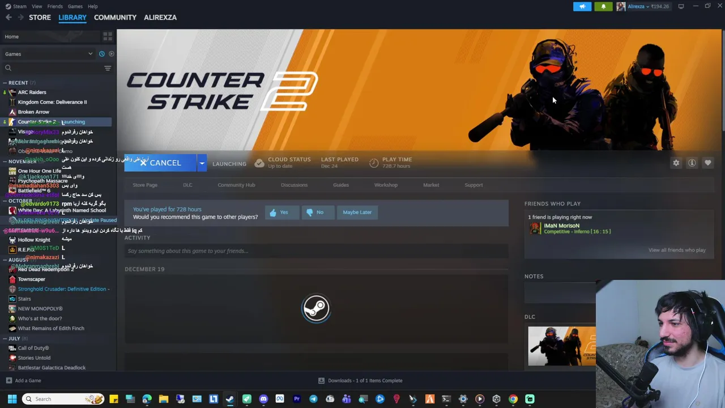View all friends who play
The image size is (725, 408).
[677, 250]
